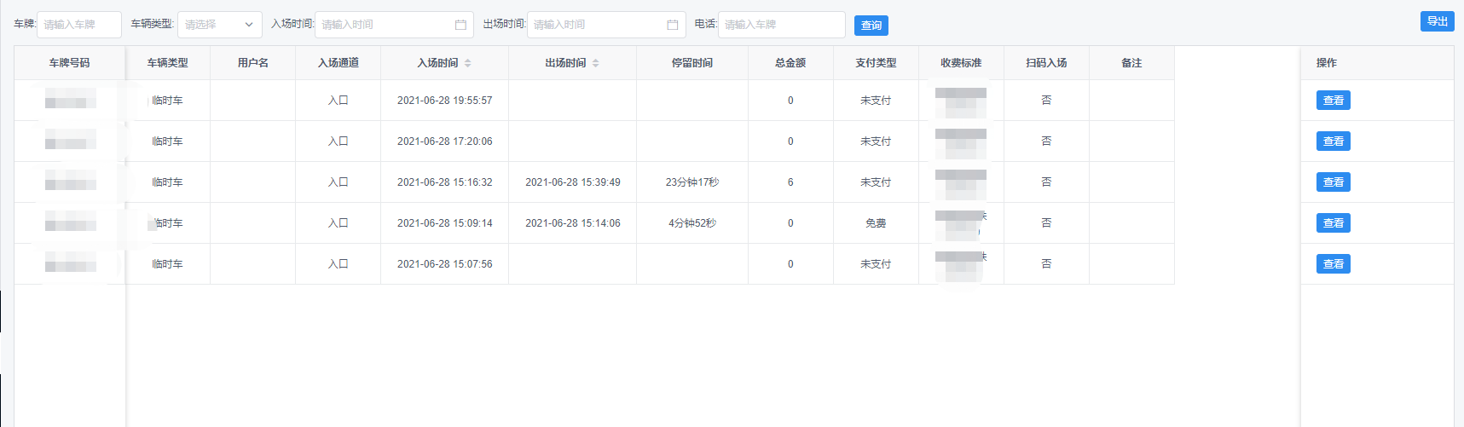This screenshot has width=1464, height=427.
Task: Click 入口 in the 15:07:56 row
Action: pos(339,264)
